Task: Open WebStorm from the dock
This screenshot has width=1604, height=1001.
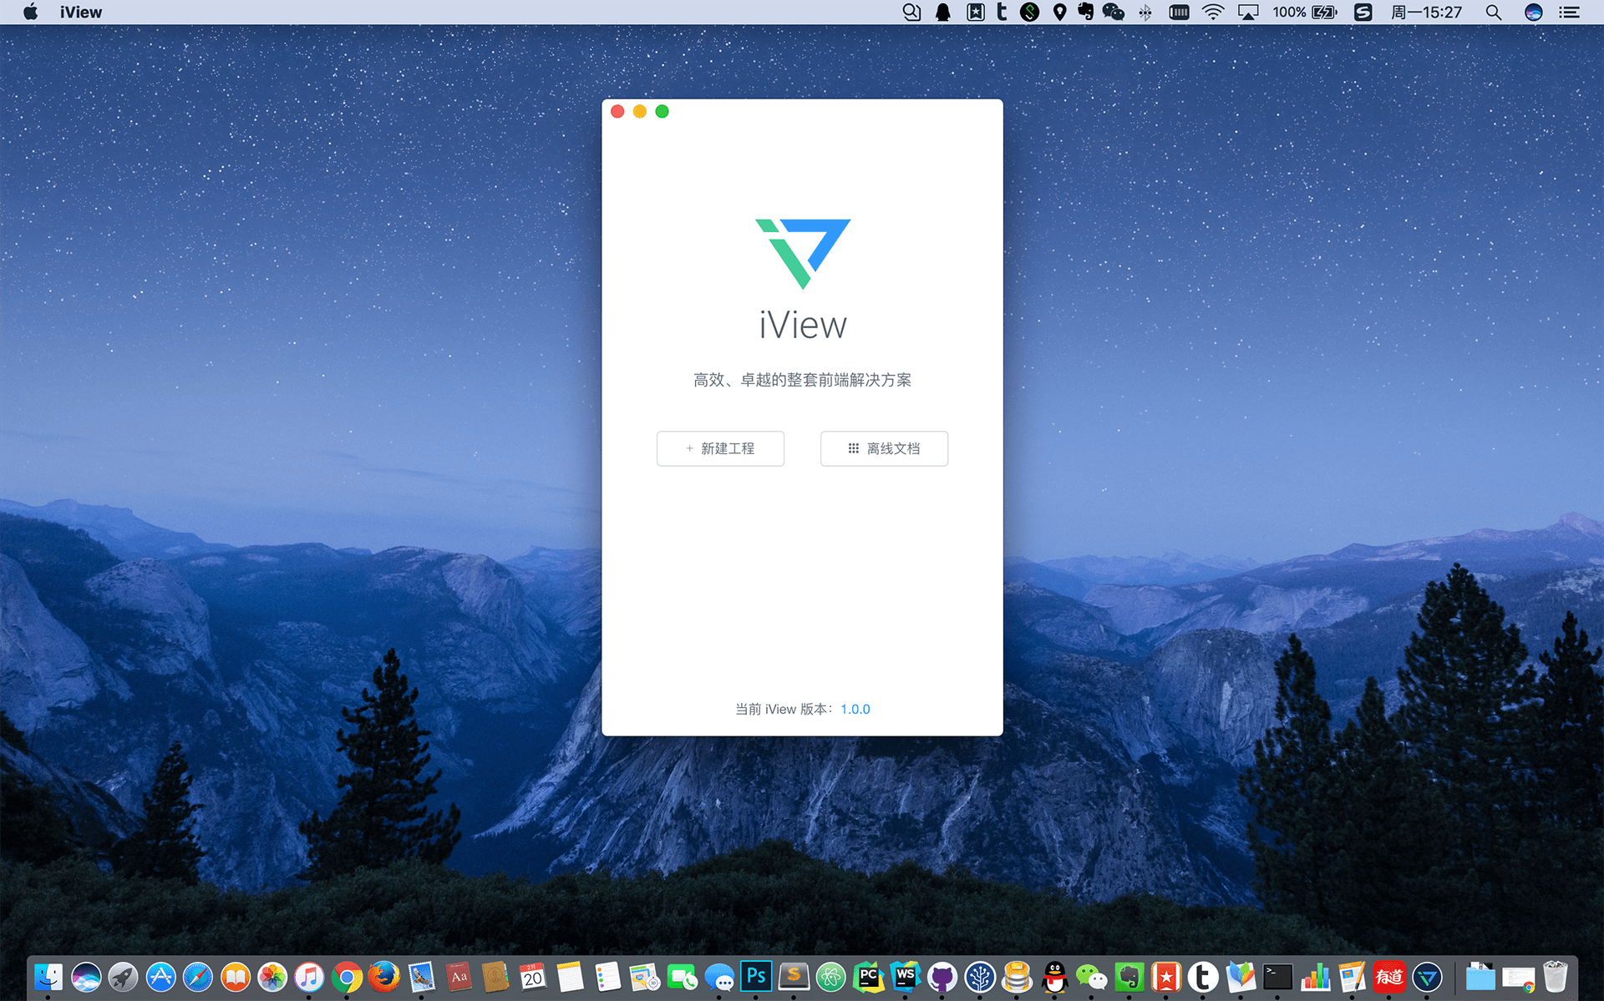Action: [906, 977]
